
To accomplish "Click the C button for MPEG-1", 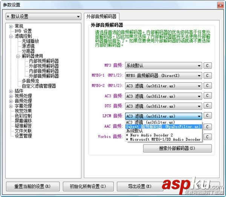I will tap(208, 75).
